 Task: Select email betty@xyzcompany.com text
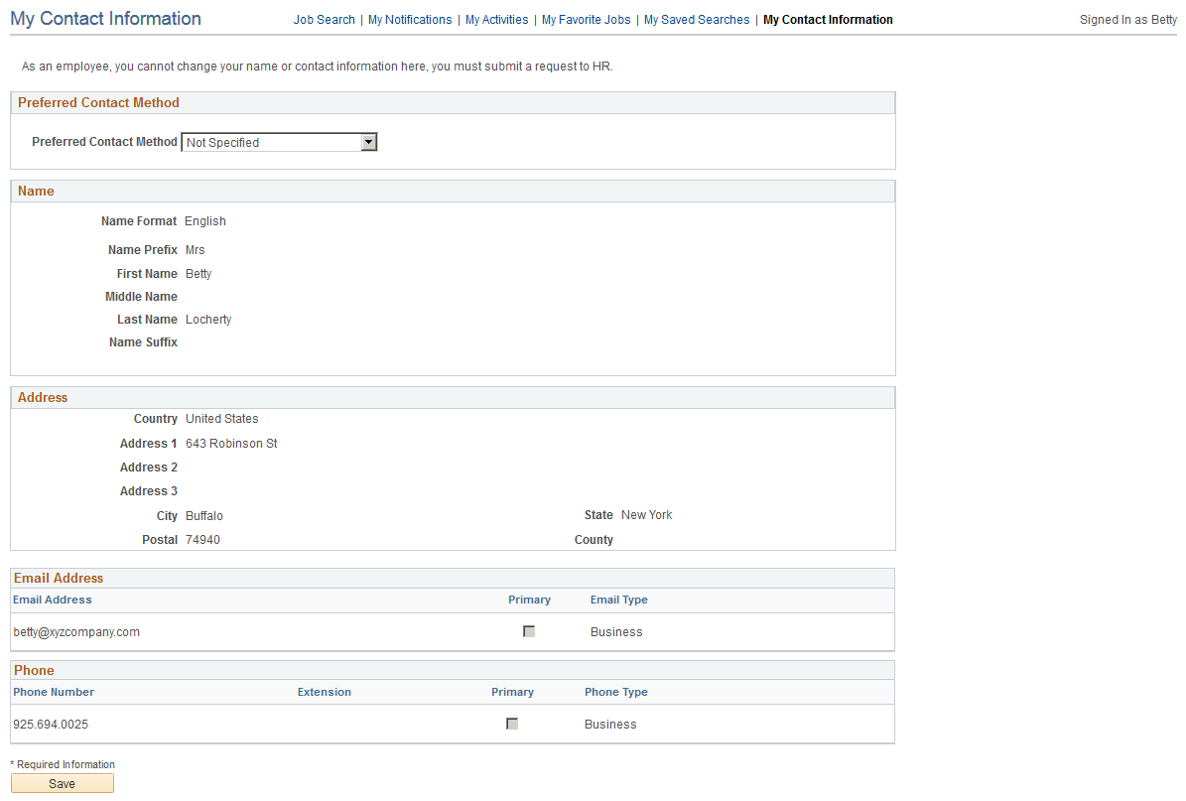pos(76,632)
